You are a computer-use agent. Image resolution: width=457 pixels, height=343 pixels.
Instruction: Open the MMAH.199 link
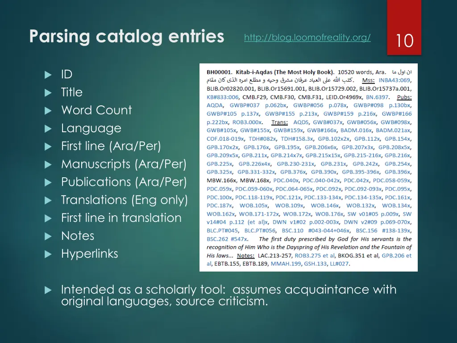[286, 264]
